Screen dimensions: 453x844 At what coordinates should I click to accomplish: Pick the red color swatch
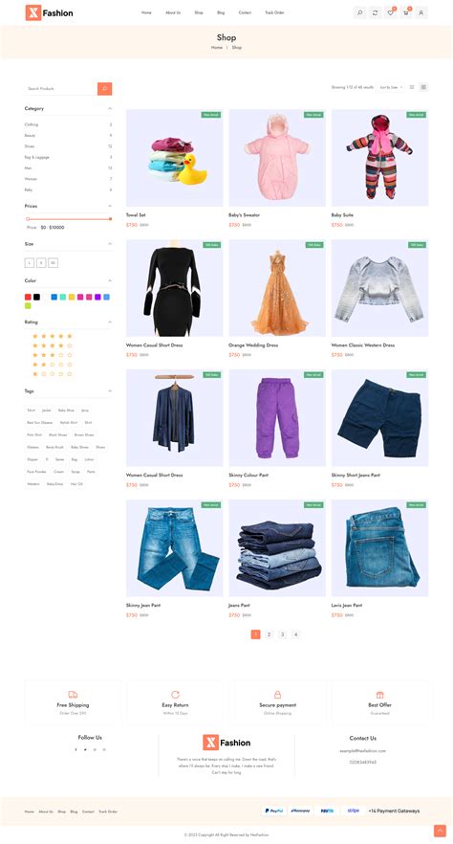point(28,297)
